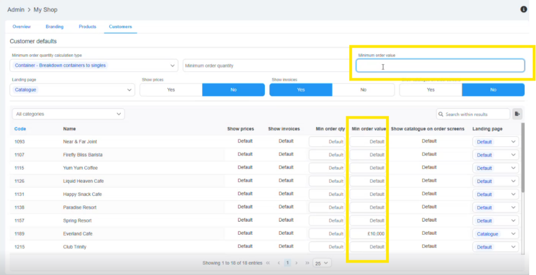The width and height of the screenshot is (536, 275).
Task: Click the Minimum order value input field
Action: tap(440, 65)
